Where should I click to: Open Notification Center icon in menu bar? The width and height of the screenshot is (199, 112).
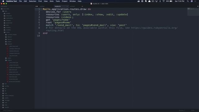click(x=195, y=1)
